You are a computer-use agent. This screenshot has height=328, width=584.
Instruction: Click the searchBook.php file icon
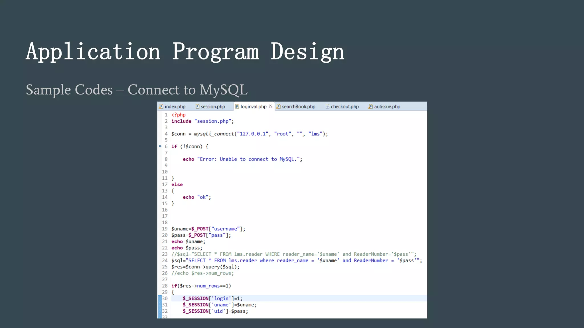[278, 106]
